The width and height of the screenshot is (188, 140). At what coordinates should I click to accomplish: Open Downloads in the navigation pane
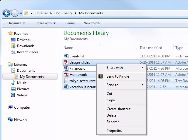pyautogui.click(x=26, y=46)
